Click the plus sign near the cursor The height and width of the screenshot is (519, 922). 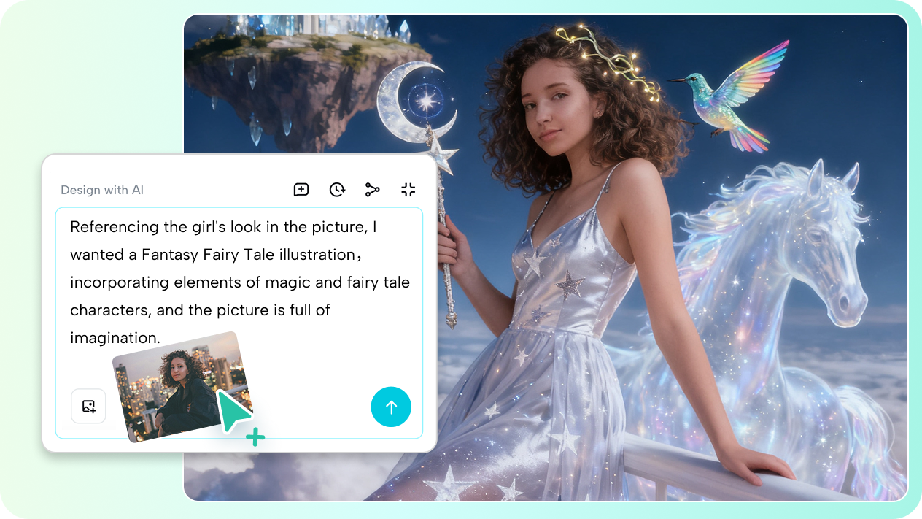click(x=255, y=437)
